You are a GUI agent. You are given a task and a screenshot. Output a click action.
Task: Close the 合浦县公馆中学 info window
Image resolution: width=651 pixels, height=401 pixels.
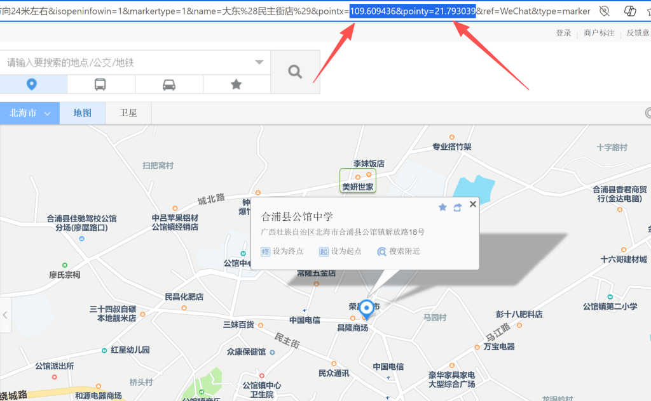tap(473, 204)
